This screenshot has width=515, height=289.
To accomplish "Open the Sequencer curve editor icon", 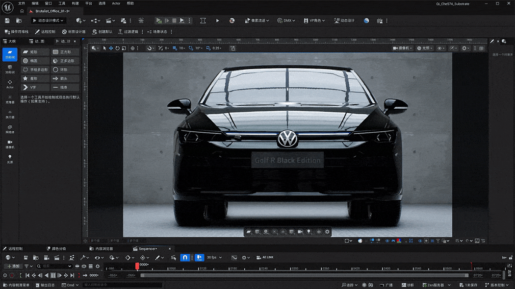I will tap(234, 258).
